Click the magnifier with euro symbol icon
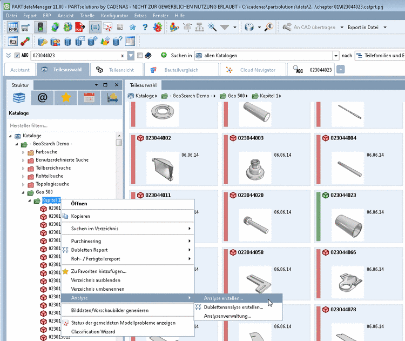The width and height of the screenshot is (405, 341). click(x=269, y=27)
